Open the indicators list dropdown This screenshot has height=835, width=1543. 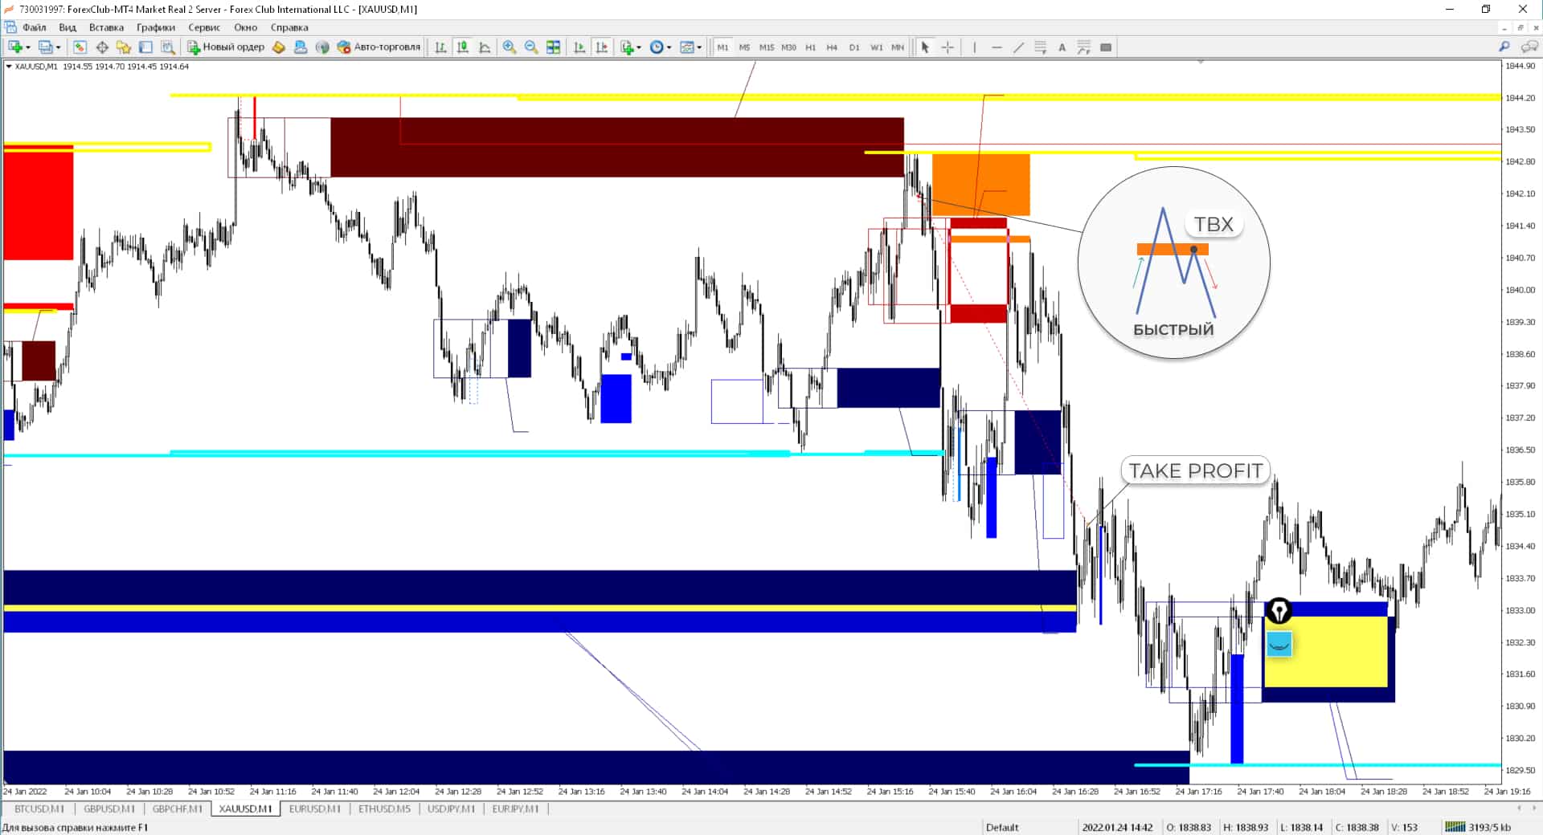click(x=639, y=47)
